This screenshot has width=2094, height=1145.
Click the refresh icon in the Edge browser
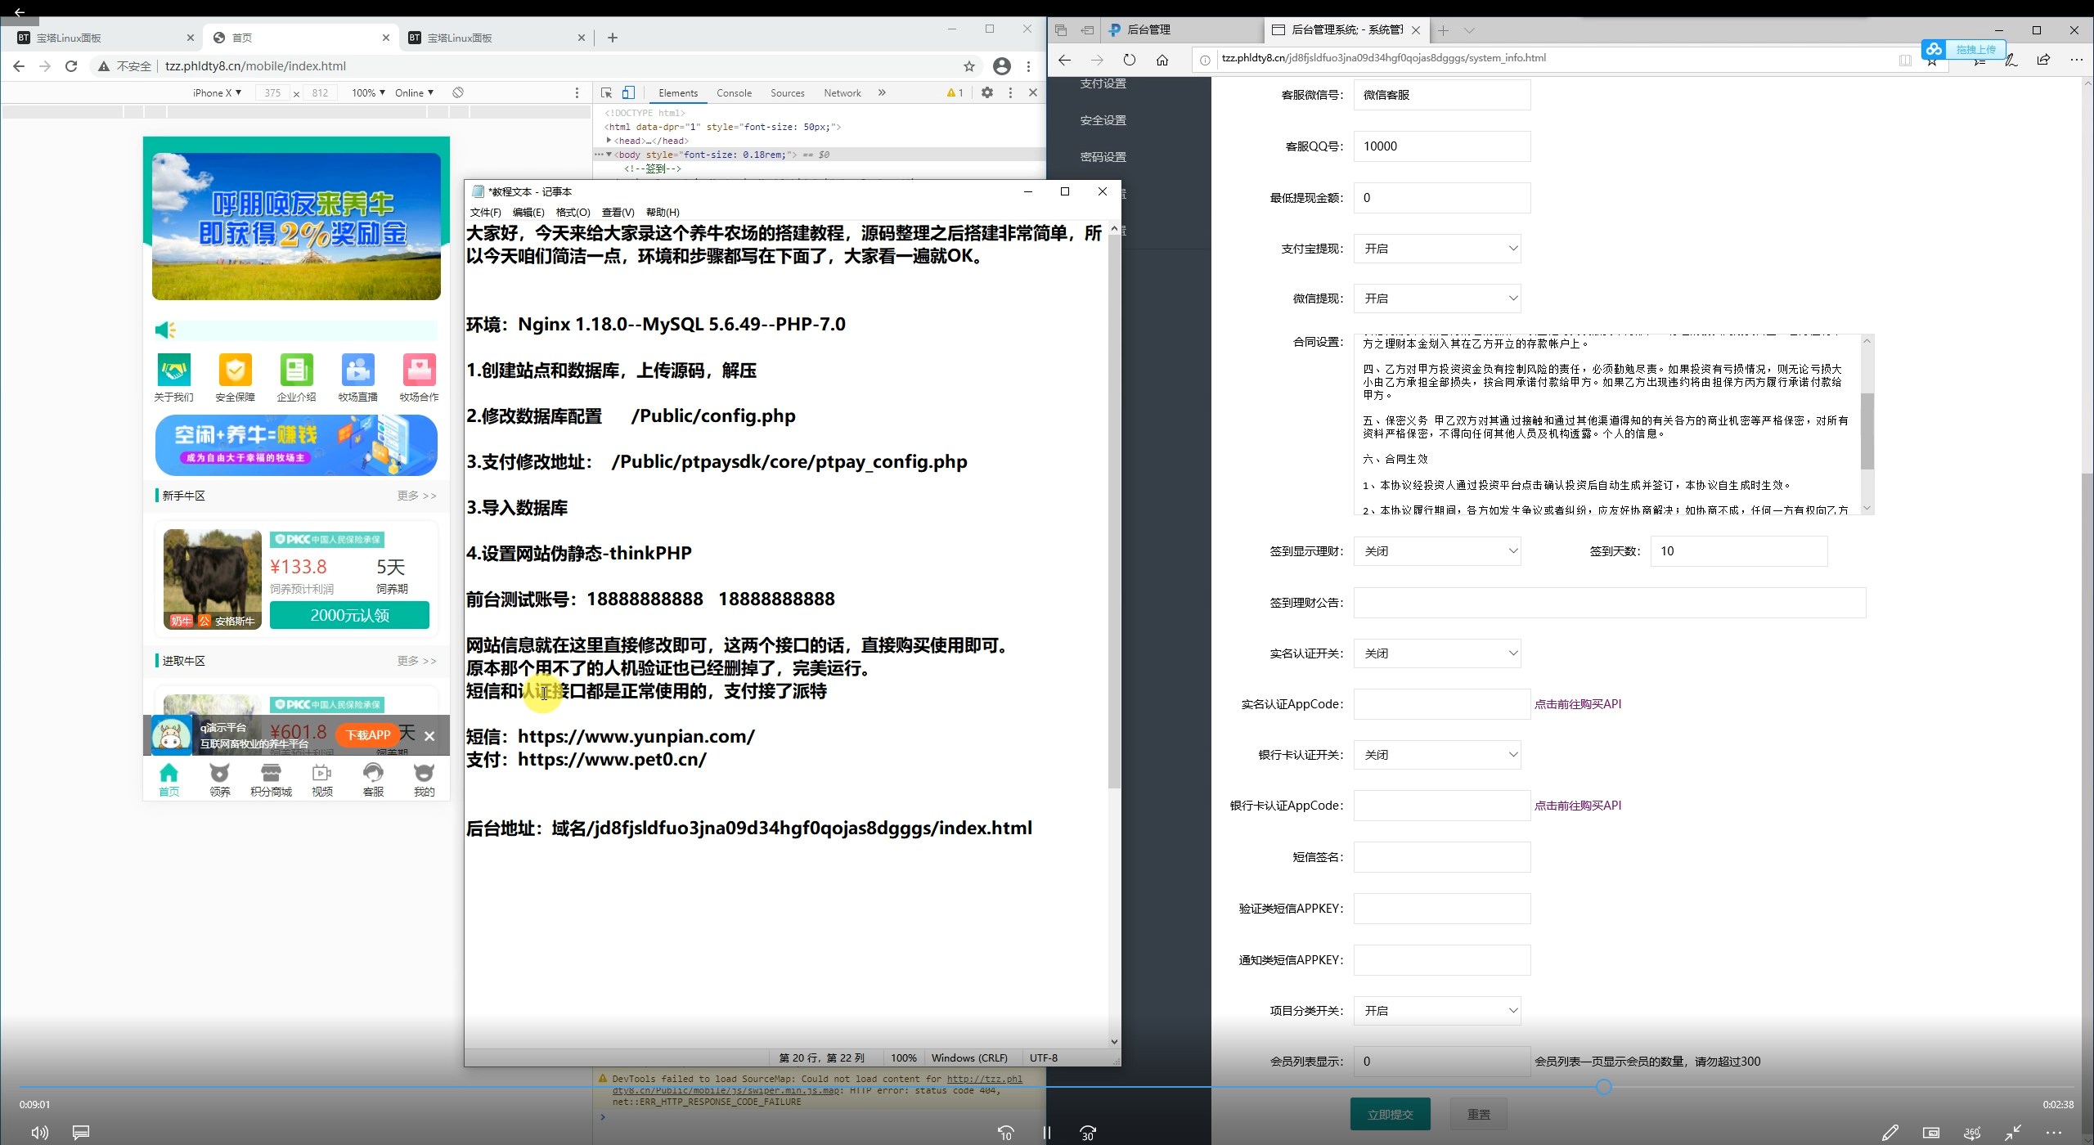coord(1130,59)
